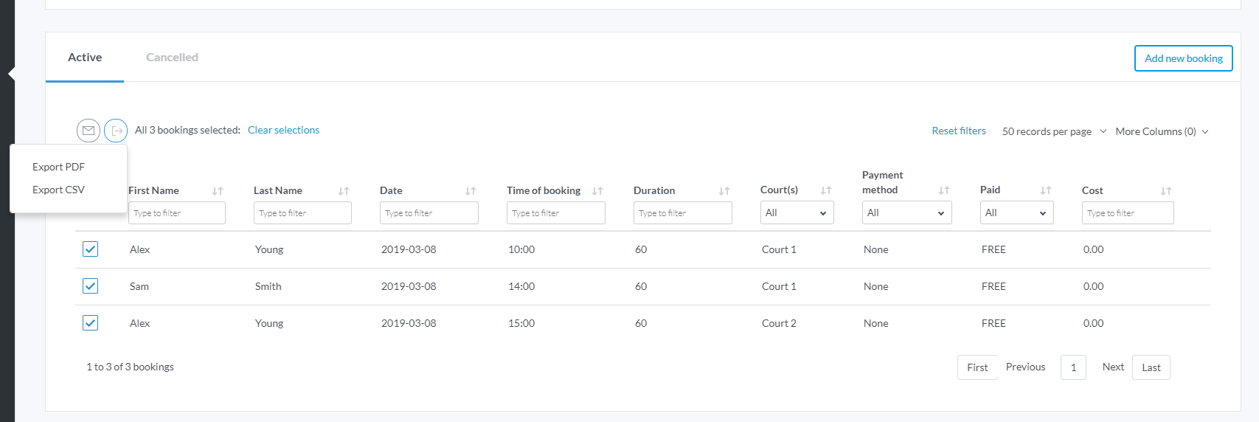Sort by Cost column arrows
Viewport: 1259px width, 422px height.
coord(1166,191)
